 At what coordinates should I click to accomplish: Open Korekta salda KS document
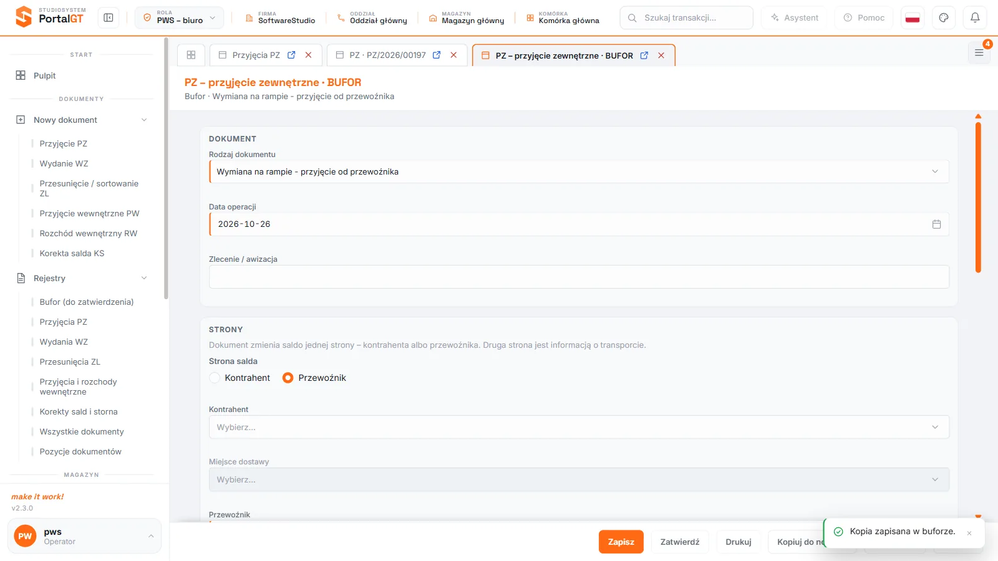(x=72, y=253)
